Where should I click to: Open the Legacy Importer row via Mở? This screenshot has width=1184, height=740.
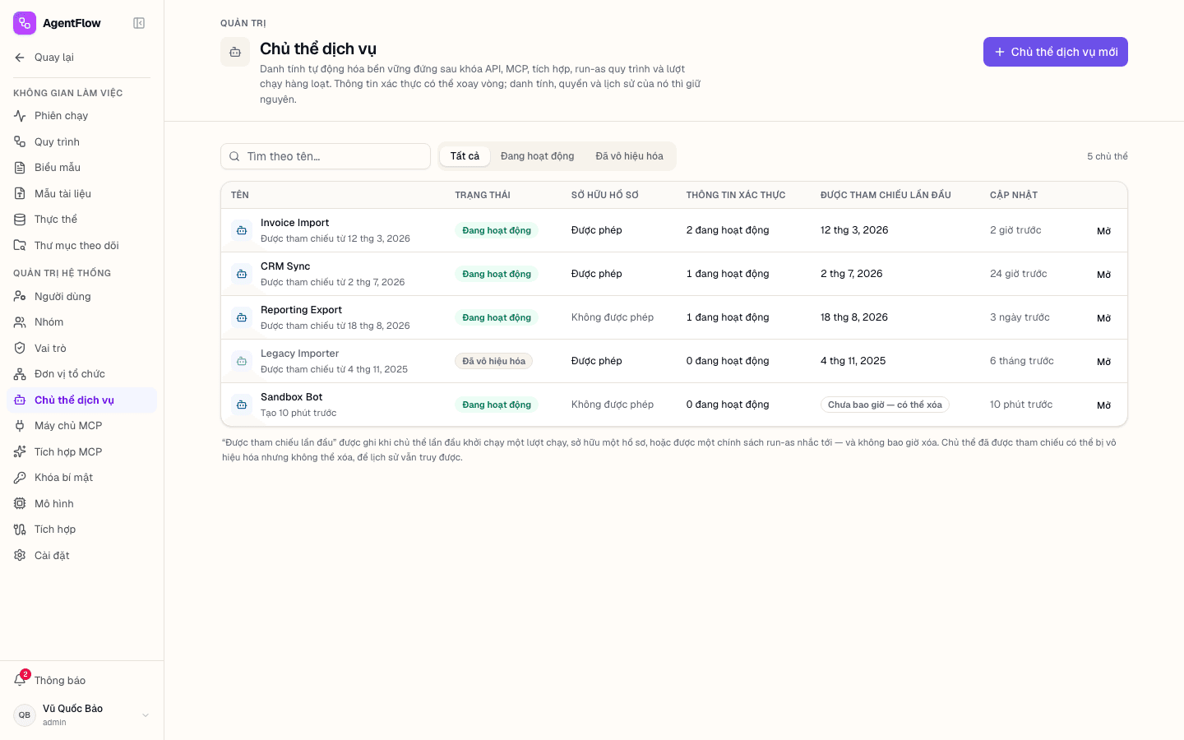click(1104, 362)
